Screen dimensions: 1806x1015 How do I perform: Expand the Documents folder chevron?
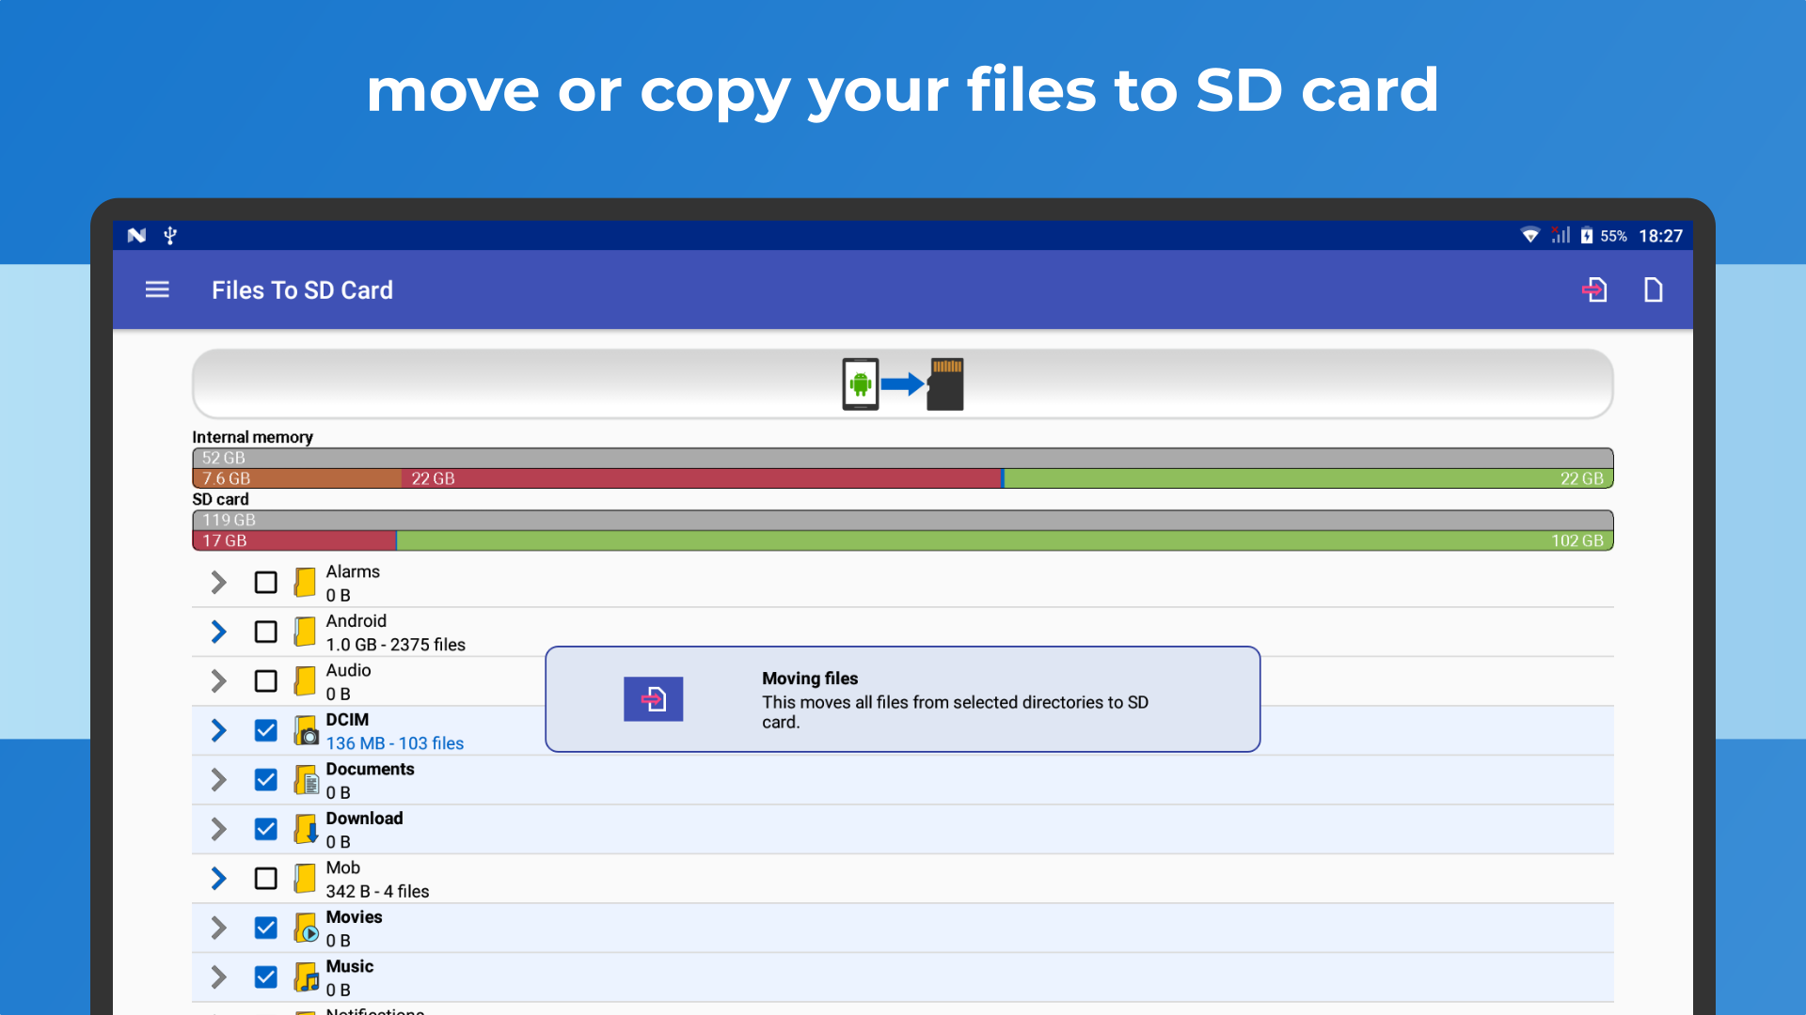click(x=218, y=780)
